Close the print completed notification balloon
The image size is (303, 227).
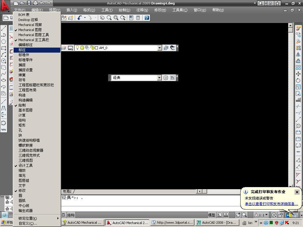297,192
